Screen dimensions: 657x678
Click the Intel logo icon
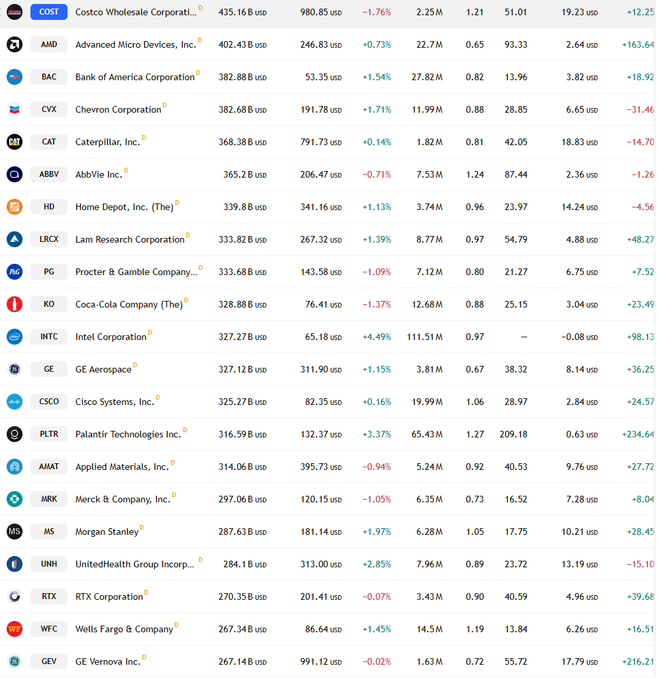click(15, 337)
